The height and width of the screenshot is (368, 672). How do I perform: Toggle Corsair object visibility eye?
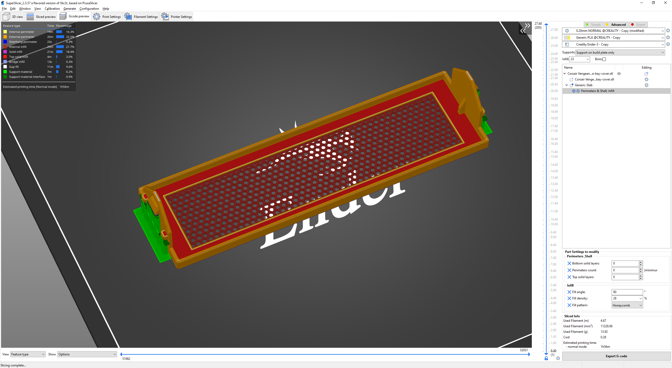click(x=619, y=74)
